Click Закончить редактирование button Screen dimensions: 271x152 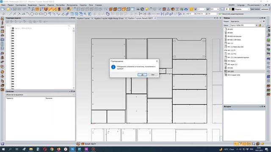231,14
